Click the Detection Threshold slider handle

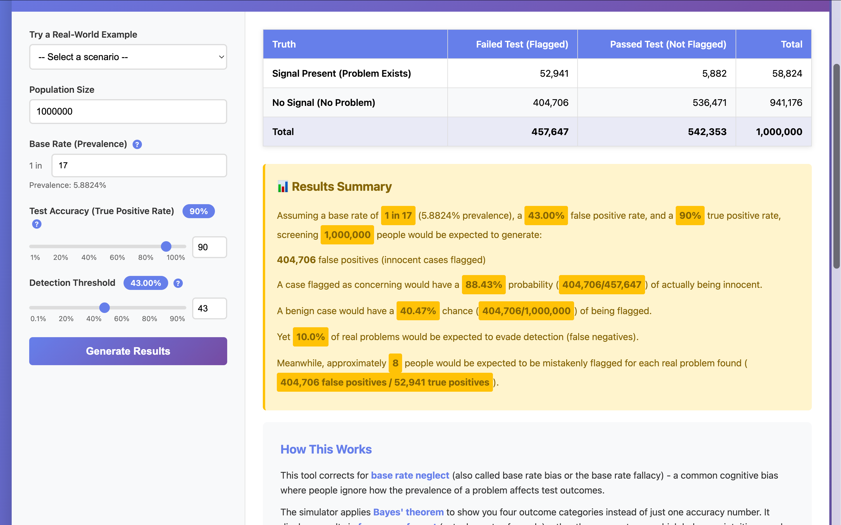coord(105,308)
